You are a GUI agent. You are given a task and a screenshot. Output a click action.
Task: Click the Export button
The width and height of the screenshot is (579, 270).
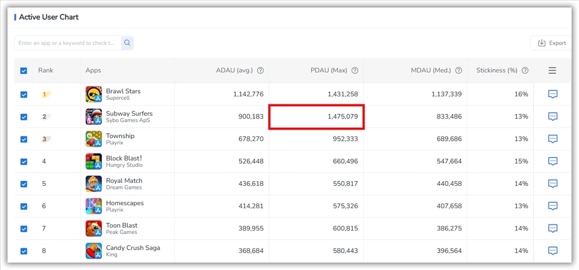pyautogui.click(x=552, y=43)
